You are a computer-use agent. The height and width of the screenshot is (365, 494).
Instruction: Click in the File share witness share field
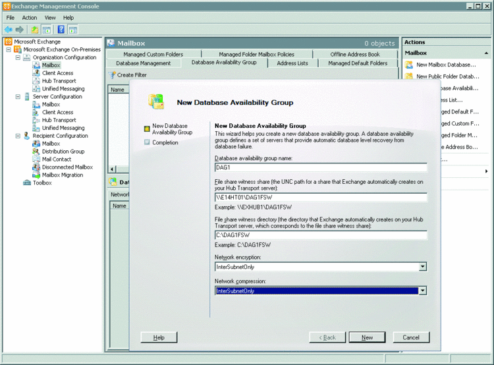[321, 197]
